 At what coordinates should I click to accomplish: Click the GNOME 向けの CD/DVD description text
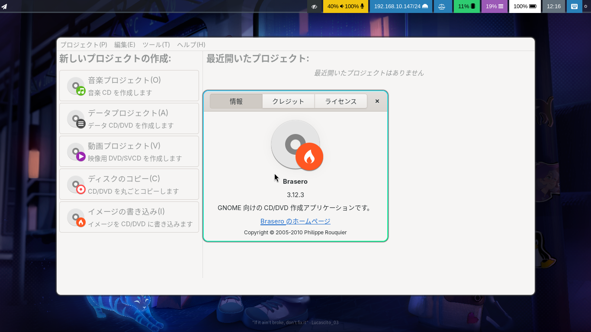pos(295,207)
